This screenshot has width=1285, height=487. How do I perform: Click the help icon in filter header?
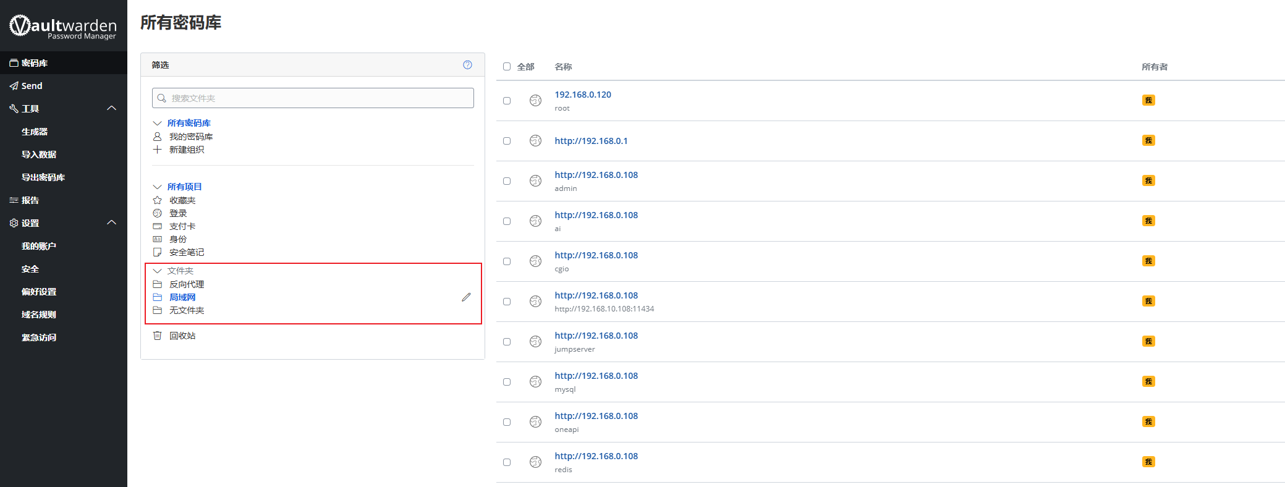[467, 65]
